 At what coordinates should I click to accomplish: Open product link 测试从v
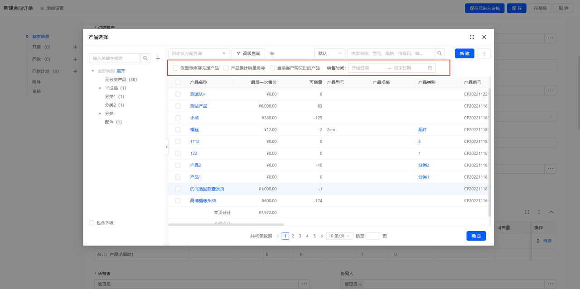coord(198,94)
